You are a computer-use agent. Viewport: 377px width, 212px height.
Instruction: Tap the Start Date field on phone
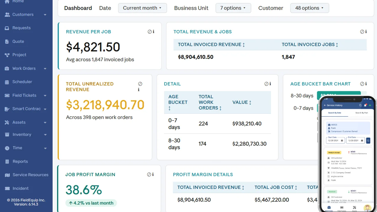click(x=335, y=140)
